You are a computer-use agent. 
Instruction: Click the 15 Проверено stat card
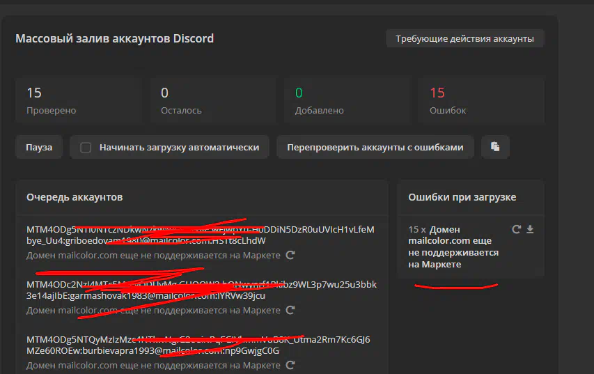79,101
